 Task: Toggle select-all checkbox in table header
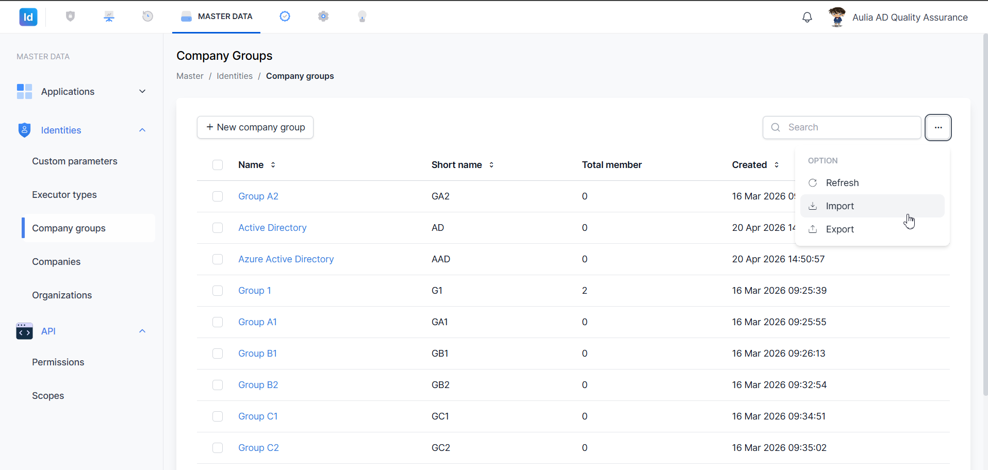pyautogui.click(x=218, y=165)
